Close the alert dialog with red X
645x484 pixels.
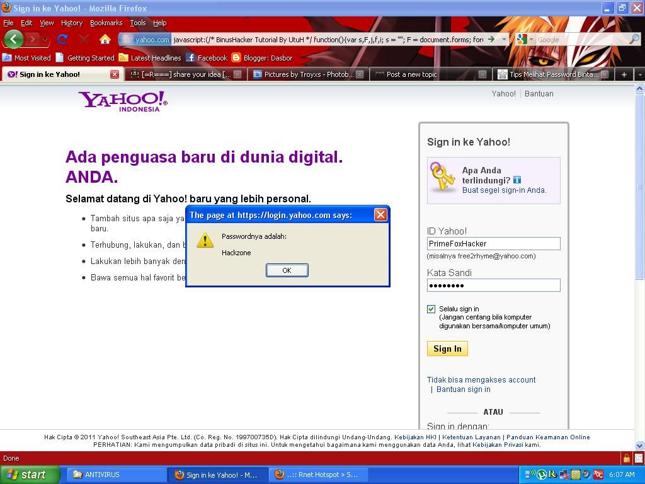coord(380,215)
